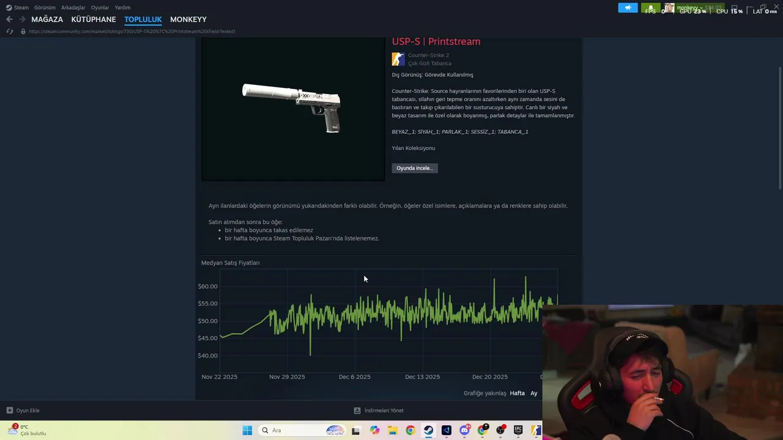Open the Yardım menu
The width and height of the screenshot is (783, 440).
click(x=122, y=7)
